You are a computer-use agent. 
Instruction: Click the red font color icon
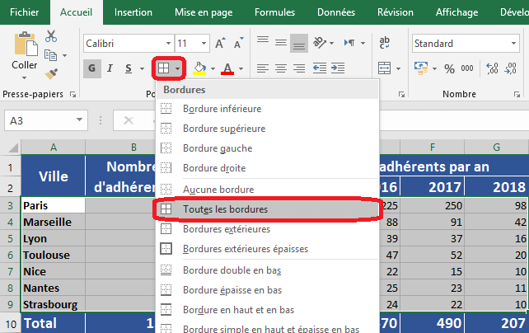click(228, 68)
